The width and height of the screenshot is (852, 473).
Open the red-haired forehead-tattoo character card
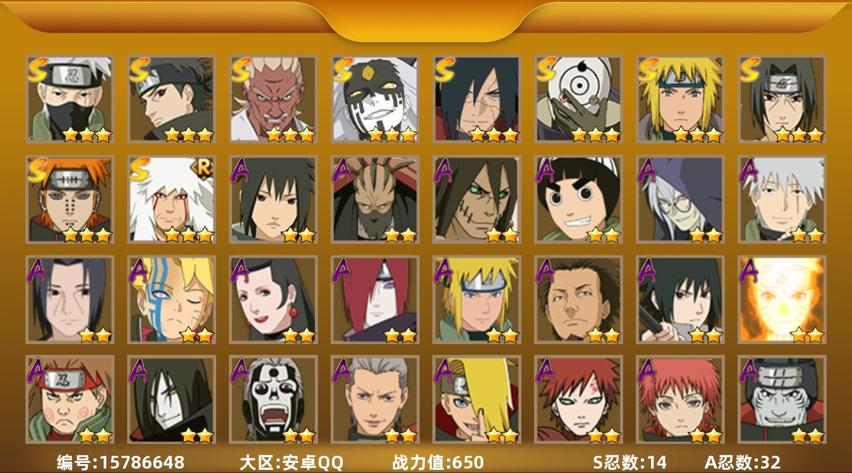(579, 399)
